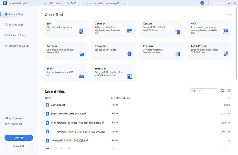The image size is (238, 155).
Task: Open Combine.pdf from recent files
Action: click(58, 105)
